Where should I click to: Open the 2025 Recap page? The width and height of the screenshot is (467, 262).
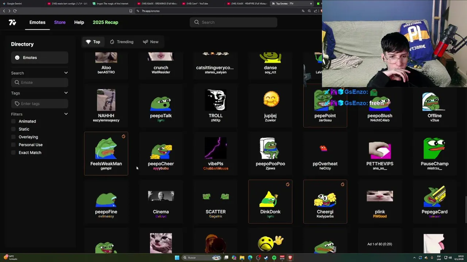105,22
